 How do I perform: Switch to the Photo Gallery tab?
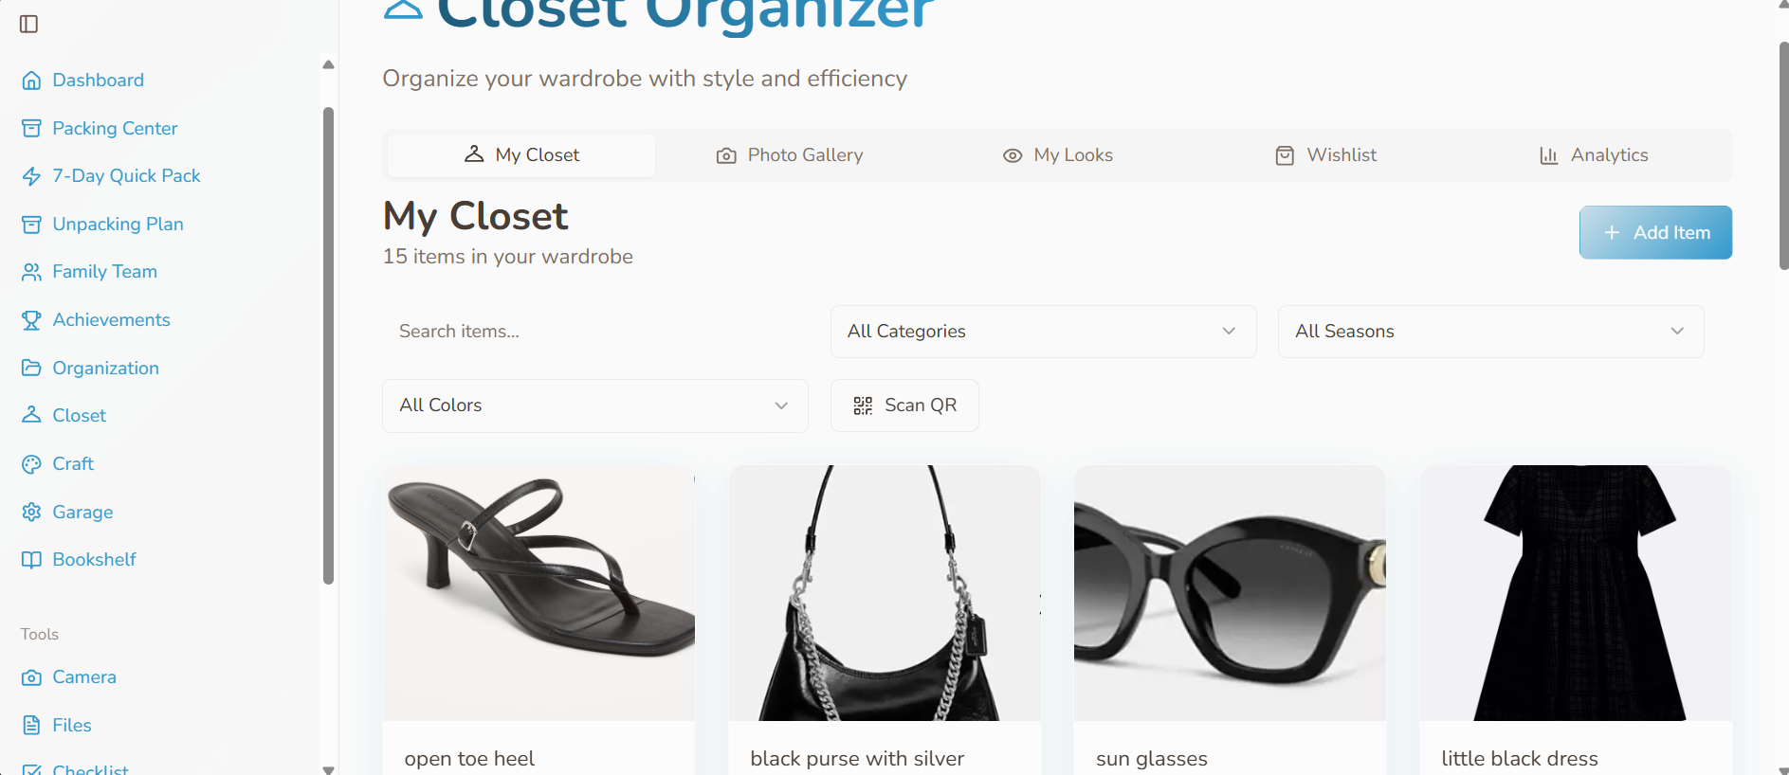pyautogui.click(x=790, y=155)
